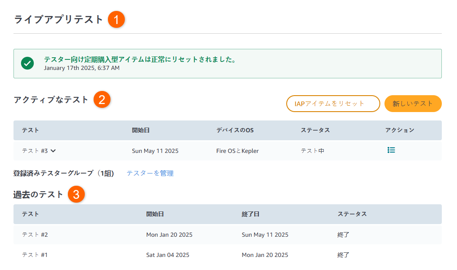
Task: Click the ライブアプリテスト page heading
Action: click(59, 20)
